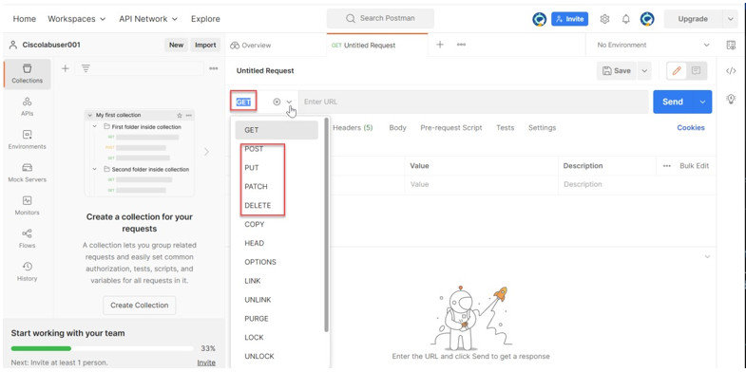Image resolution: width=746 pixels, height=372 pixels.
Task: Click the Save button
Action: coord(617,71)
